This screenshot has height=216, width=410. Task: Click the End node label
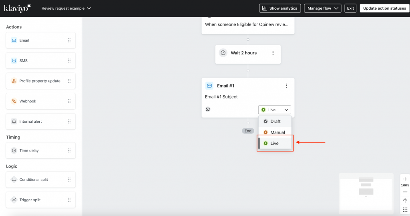click(248, 131)
